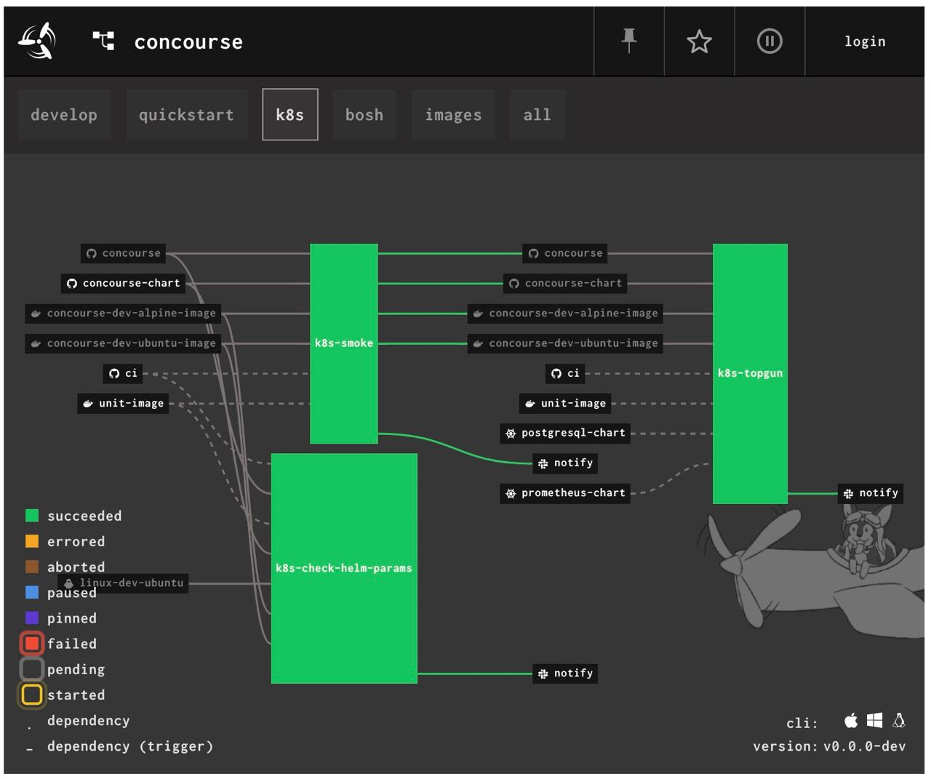Click the notify output of k8s-check-helm-params
Viewport: 931px width, 779px height.
(x=565, y=673)
